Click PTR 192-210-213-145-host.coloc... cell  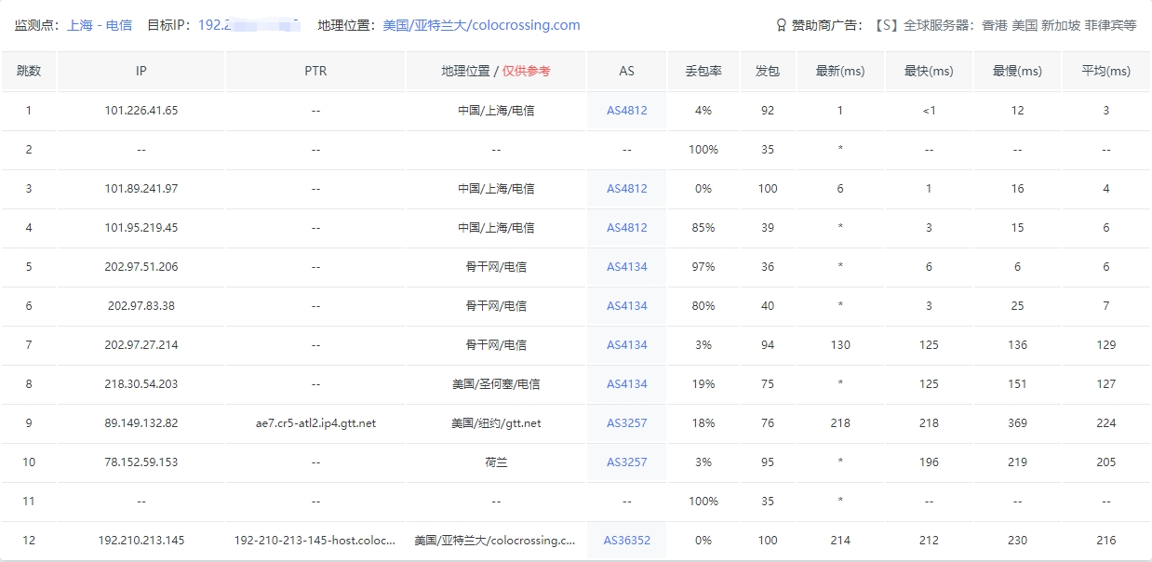[315, 540]
